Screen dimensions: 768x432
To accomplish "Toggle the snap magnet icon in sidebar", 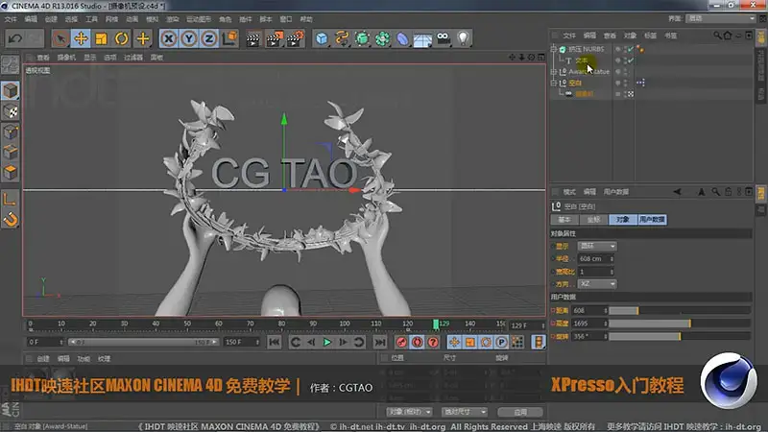I will 11,220.
